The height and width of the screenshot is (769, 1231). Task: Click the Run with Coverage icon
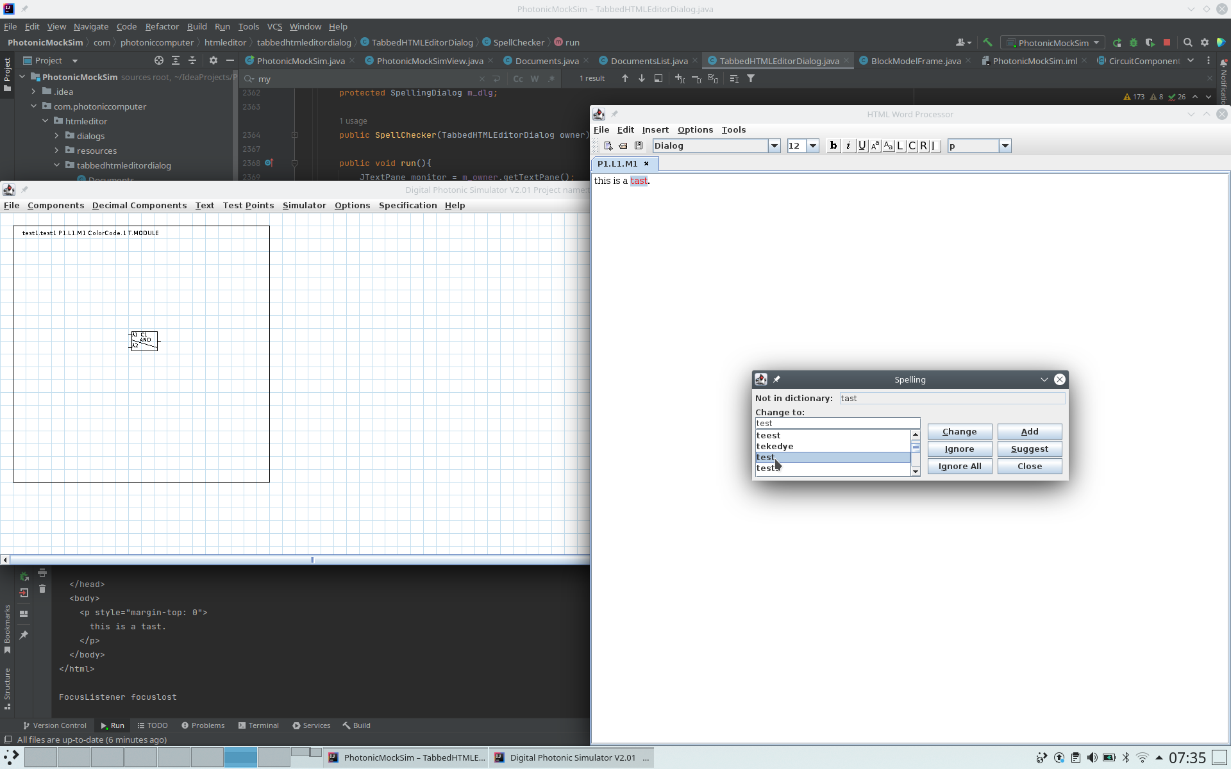1150,43
